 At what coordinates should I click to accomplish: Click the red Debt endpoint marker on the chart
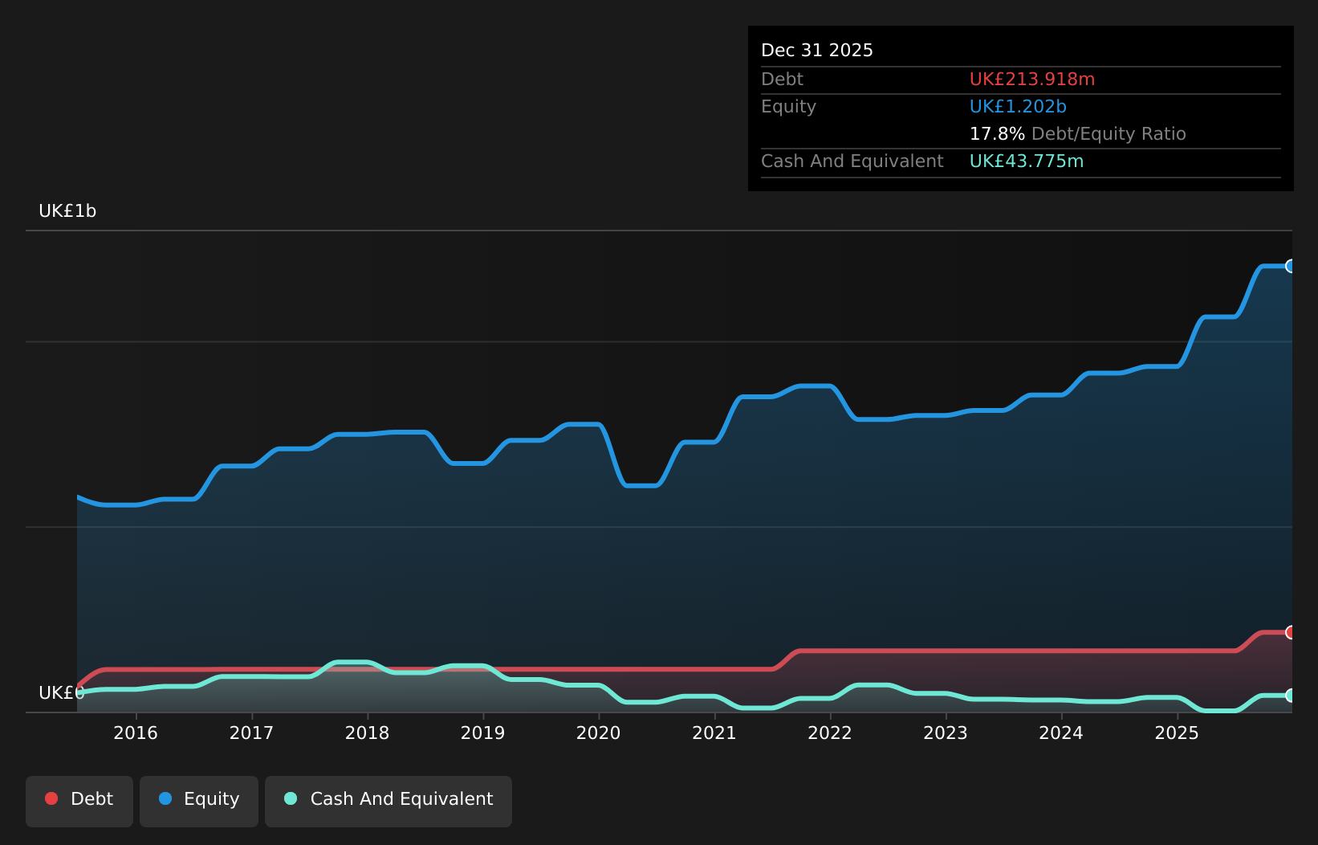click(1290, 632)
